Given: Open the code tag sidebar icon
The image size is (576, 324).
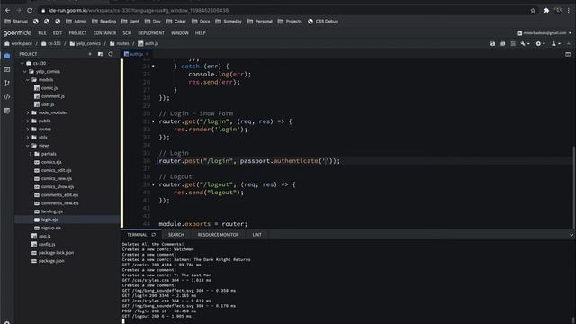Looking at the screenshot, I should 7,97.
